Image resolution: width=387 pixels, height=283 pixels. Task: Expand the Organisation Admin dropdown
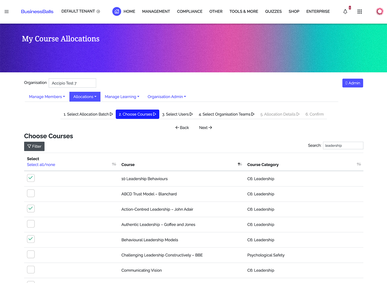coord(166,97)
